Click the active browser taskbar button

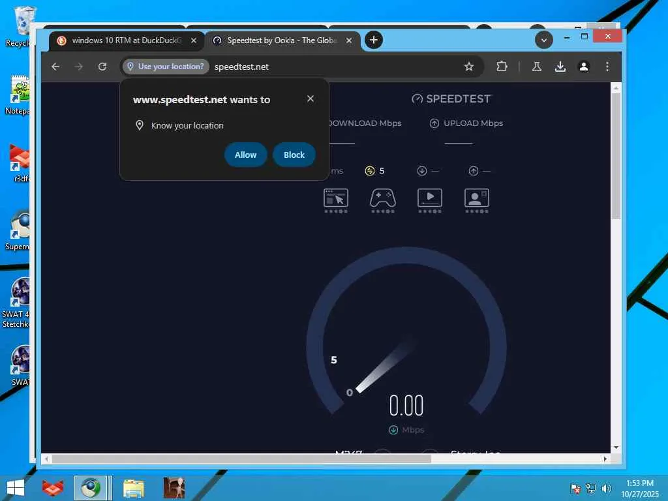[x=91, y=488]
